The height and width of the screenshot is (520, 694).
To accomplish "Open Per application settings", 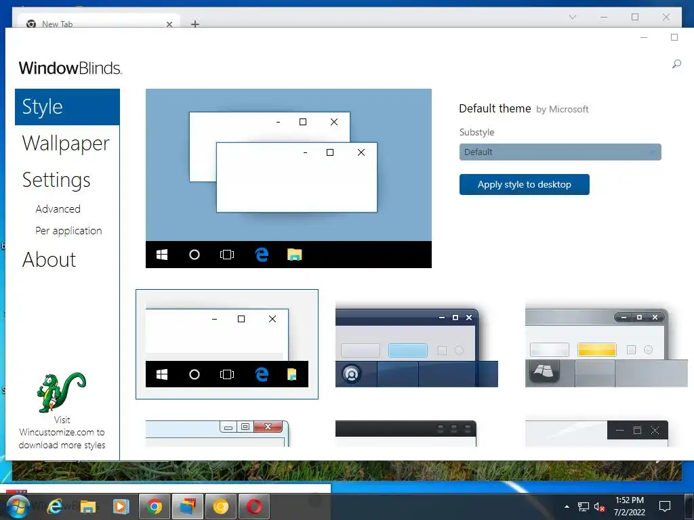I will 68,230.
